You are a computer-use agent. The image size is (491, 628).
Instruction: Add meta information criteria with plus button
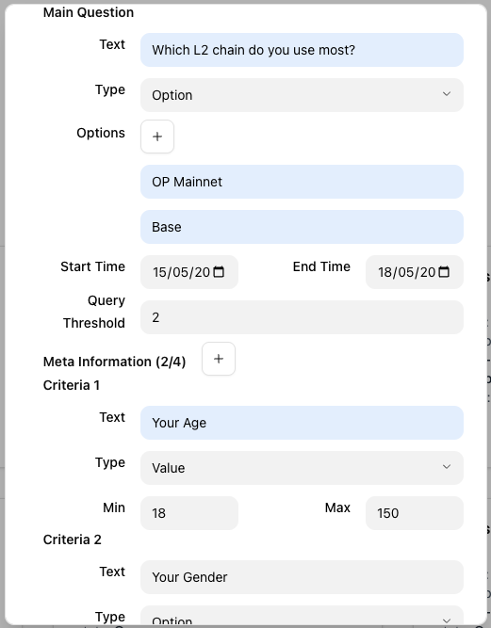click(219, 359)
